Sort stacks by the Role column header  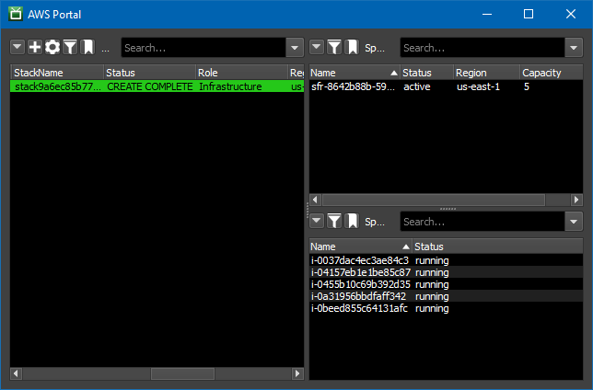click(239, 72)
